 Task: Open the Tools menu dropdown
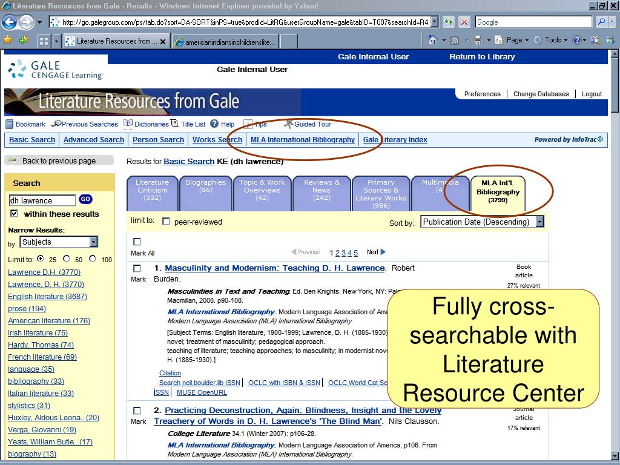point(551,40)
